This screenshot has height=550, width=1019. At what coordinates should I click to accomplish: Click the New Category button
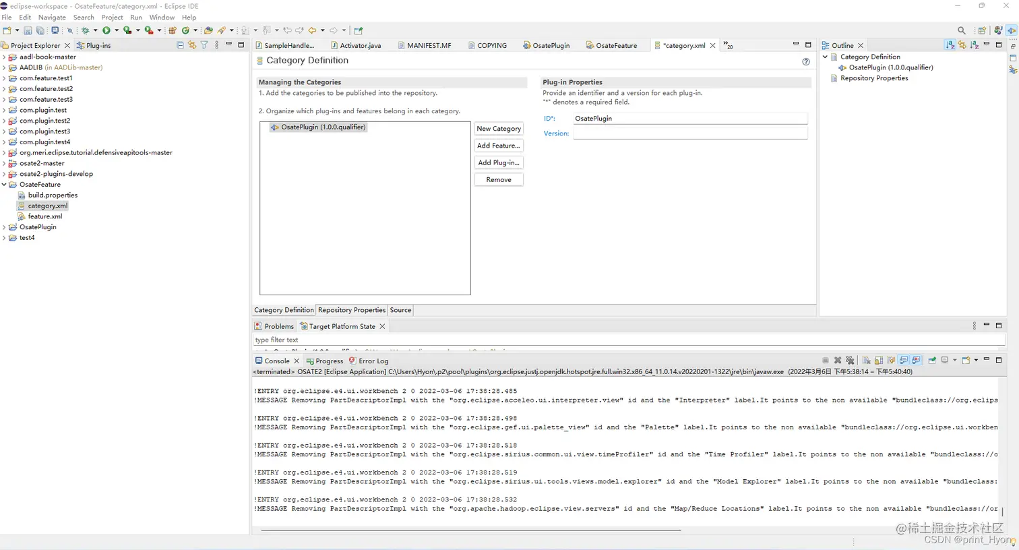click(499, 129)
